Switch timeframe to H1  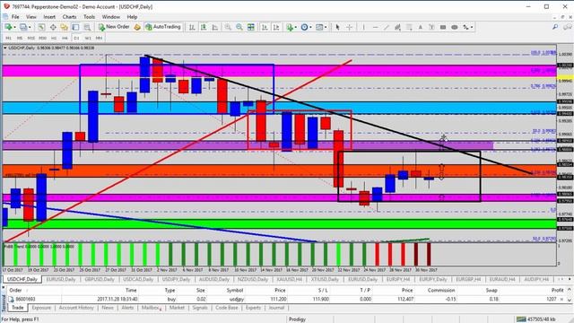coord(54,38)
